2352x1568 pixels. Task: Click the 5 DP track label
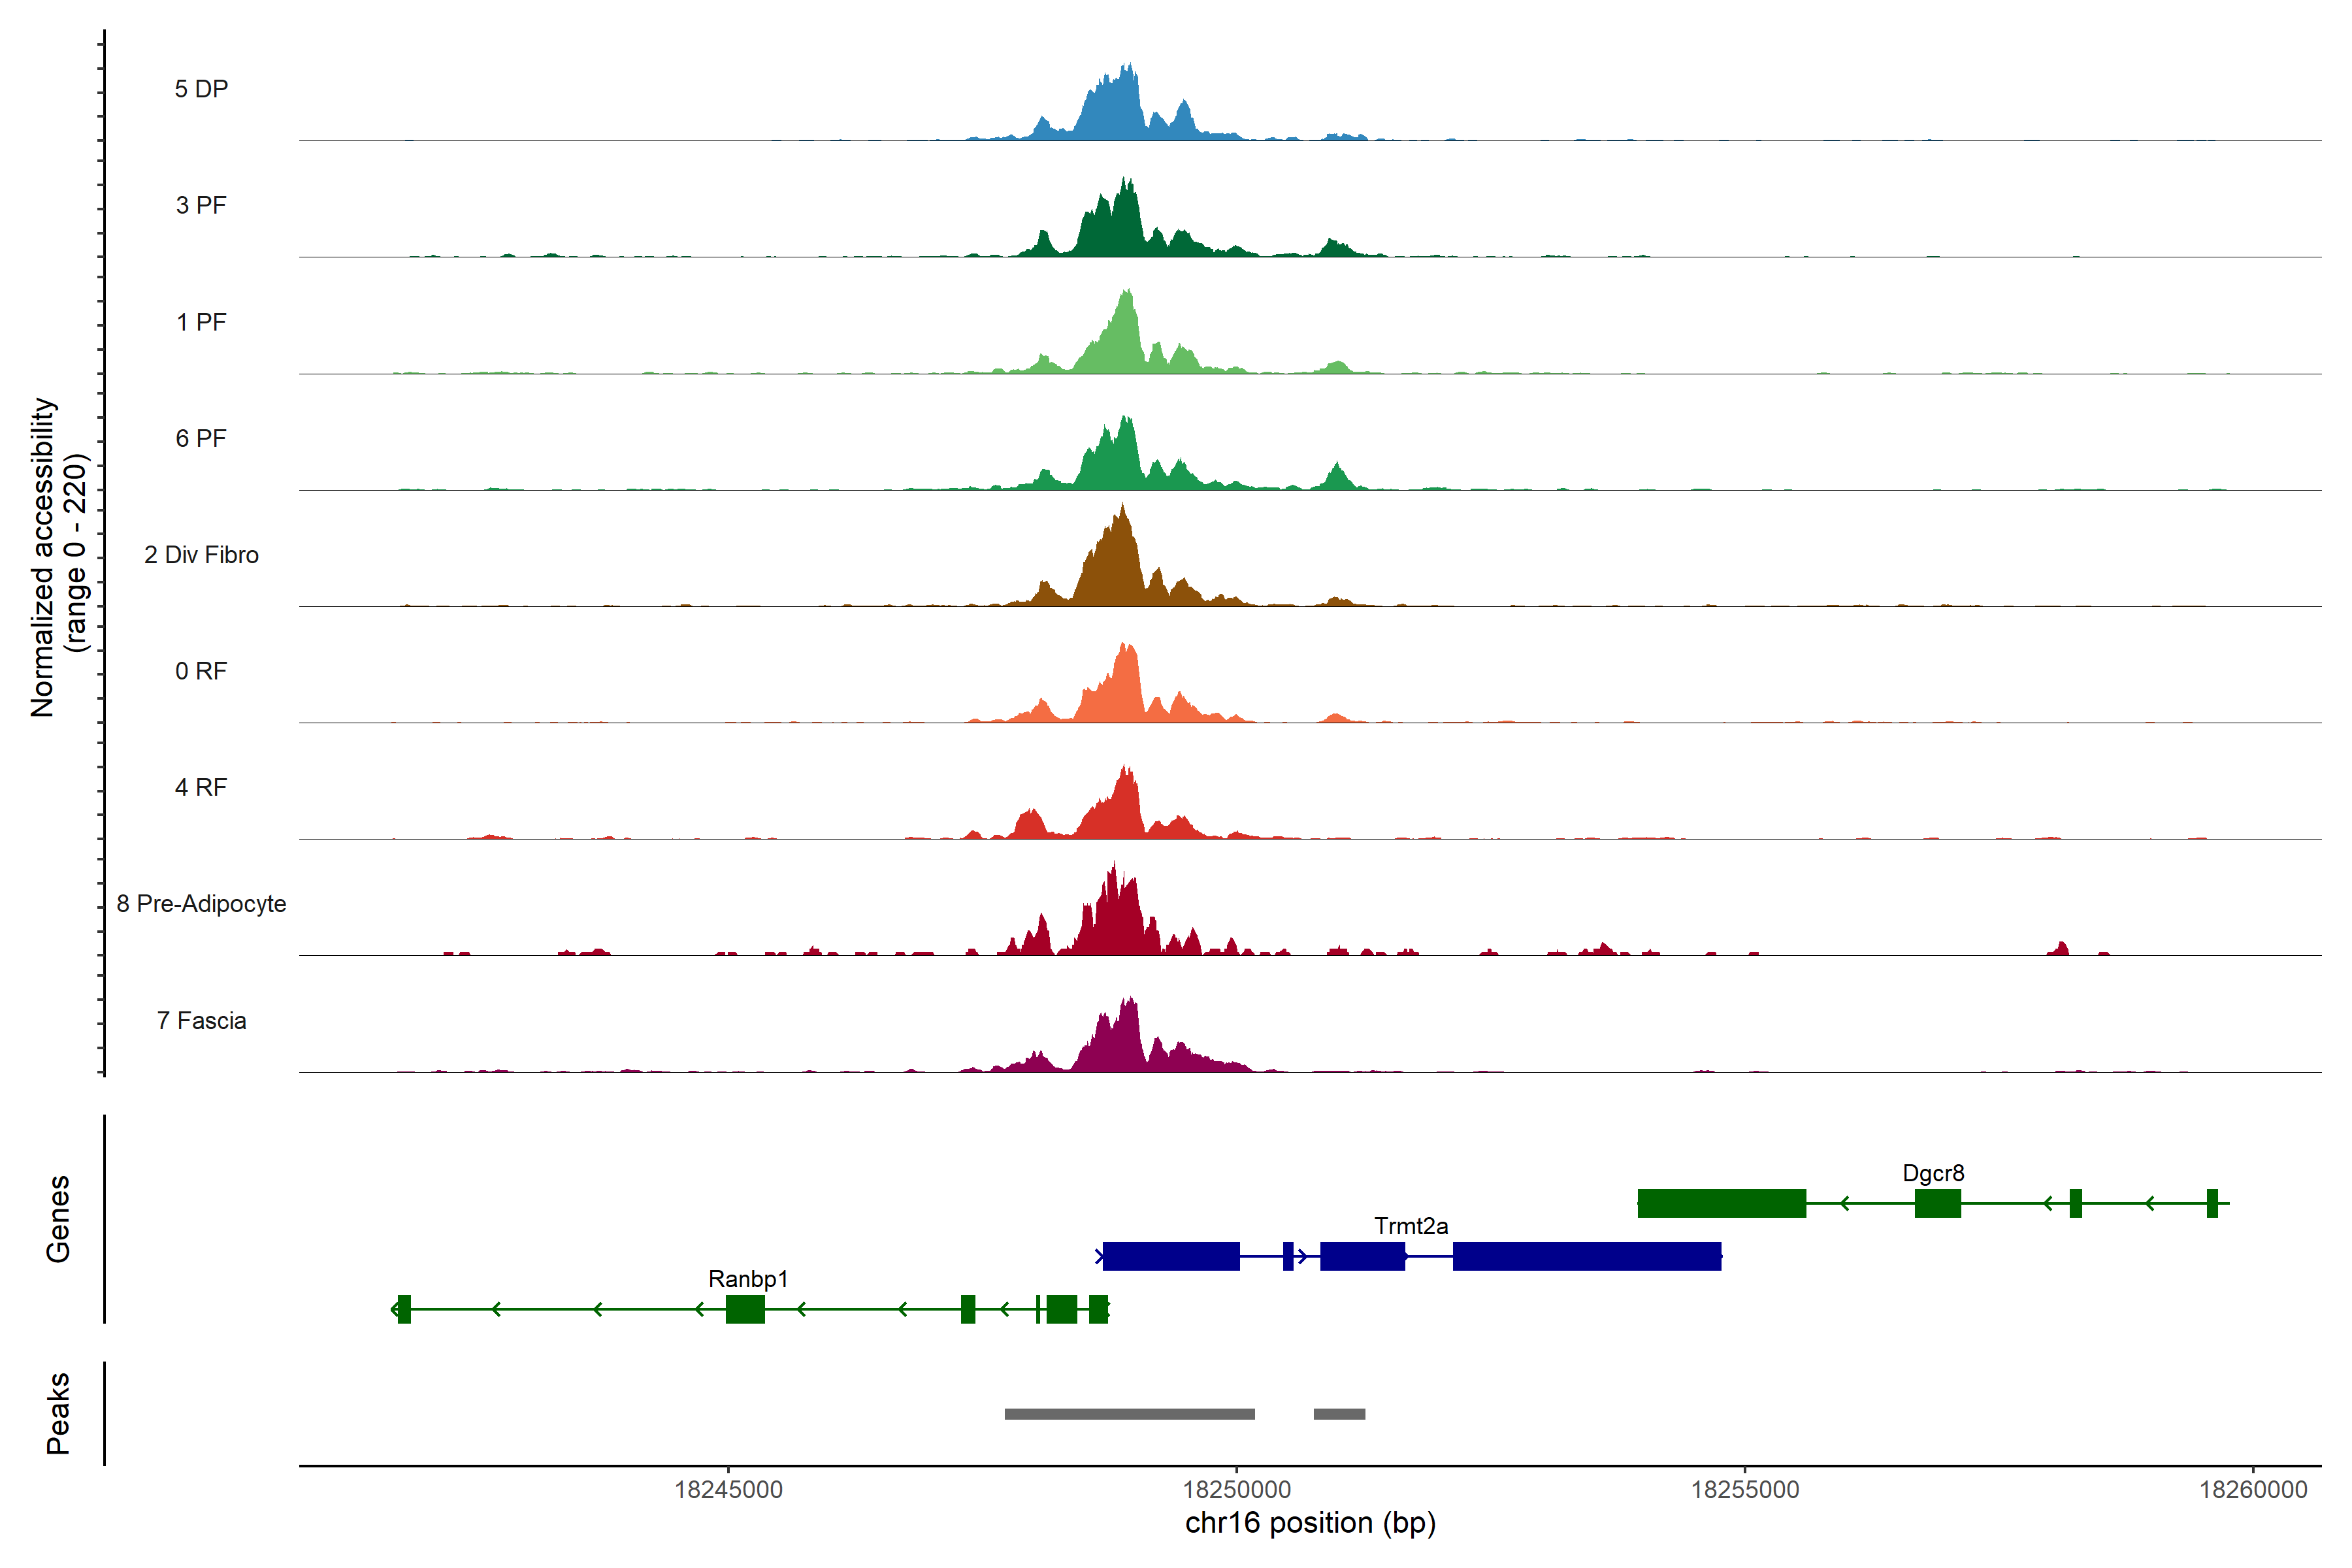(x=201, y=89)
